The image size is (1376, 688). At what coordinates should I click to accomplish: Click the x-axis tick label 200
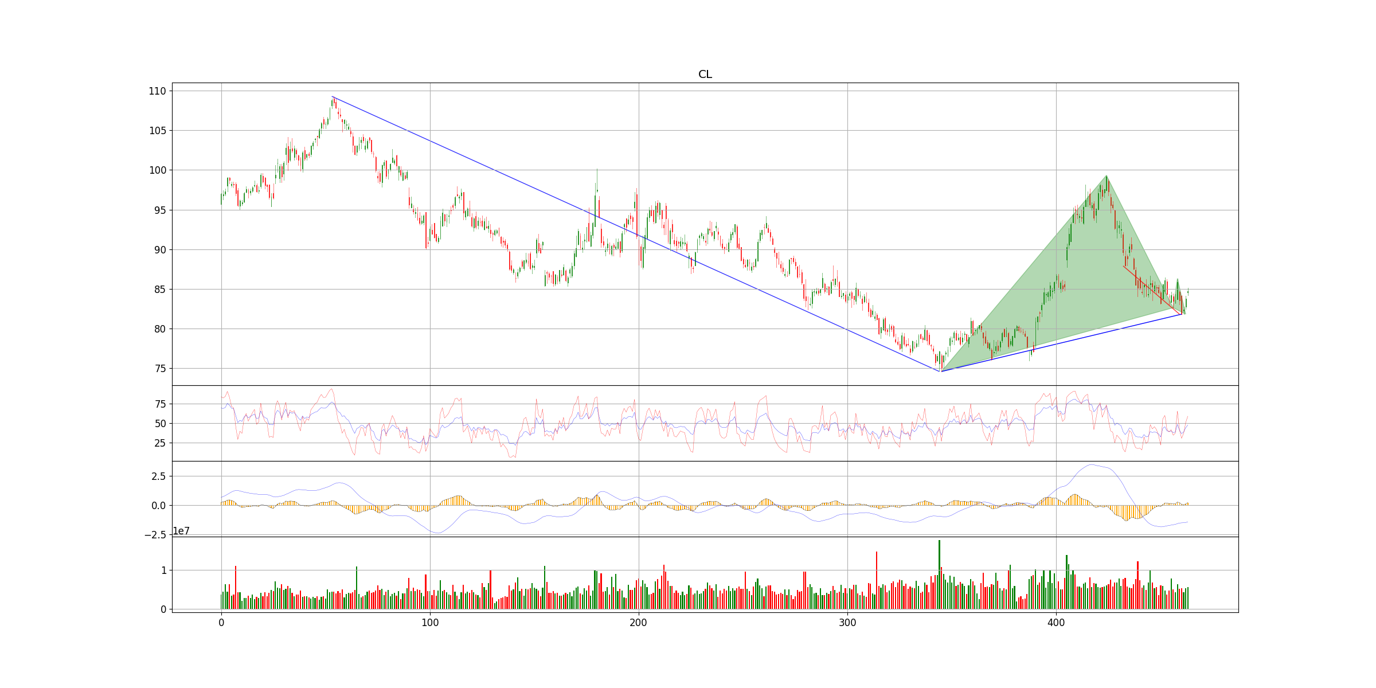[x=638, y=623]
